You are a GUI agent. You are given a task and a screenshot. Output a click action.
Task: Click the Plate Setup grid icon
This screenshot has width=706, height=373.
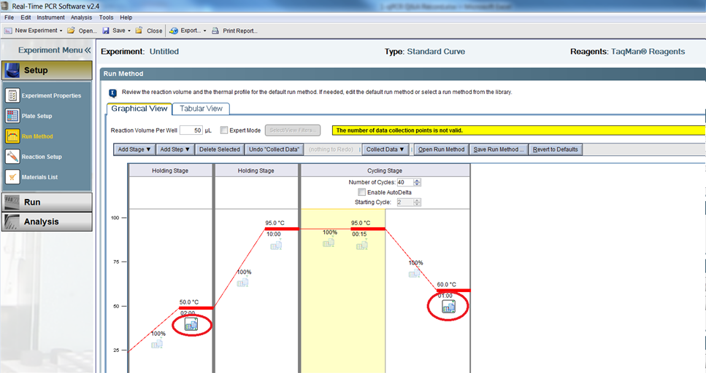12,116
